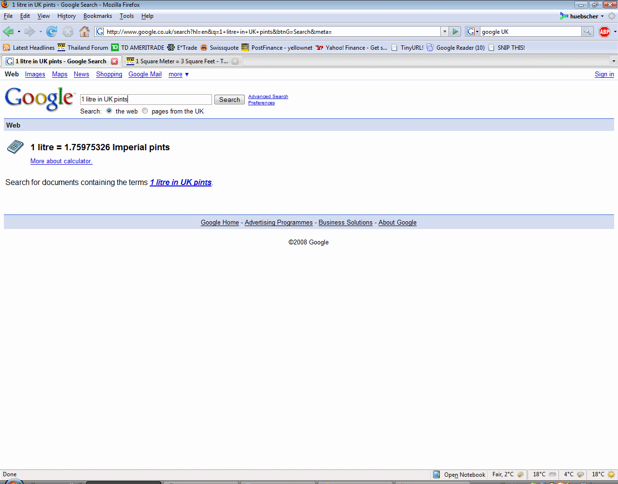Open the History menu
The height and width of the screenshot is (484, 618).
67,16
